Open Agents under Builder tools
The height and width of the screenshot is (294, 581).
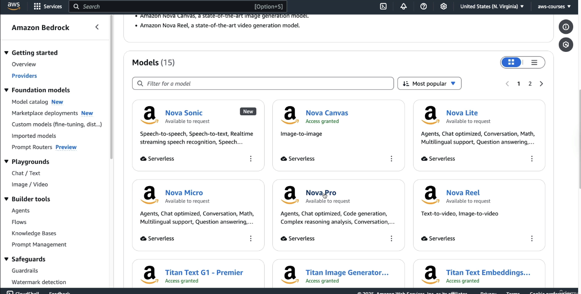21,210
